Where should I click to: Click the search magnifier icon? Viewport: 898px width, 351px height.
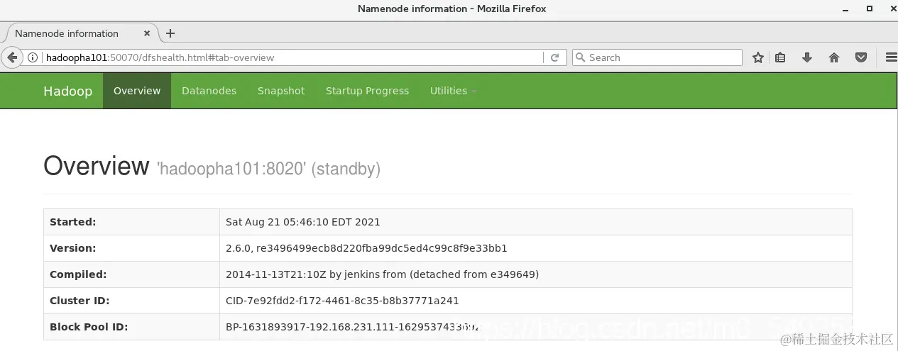point(580,57)
